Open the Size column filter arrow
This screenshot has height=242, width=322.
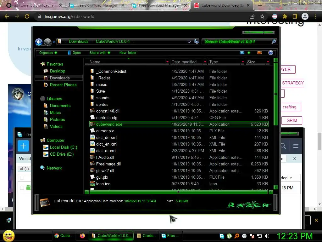click(x=268, y=62)
